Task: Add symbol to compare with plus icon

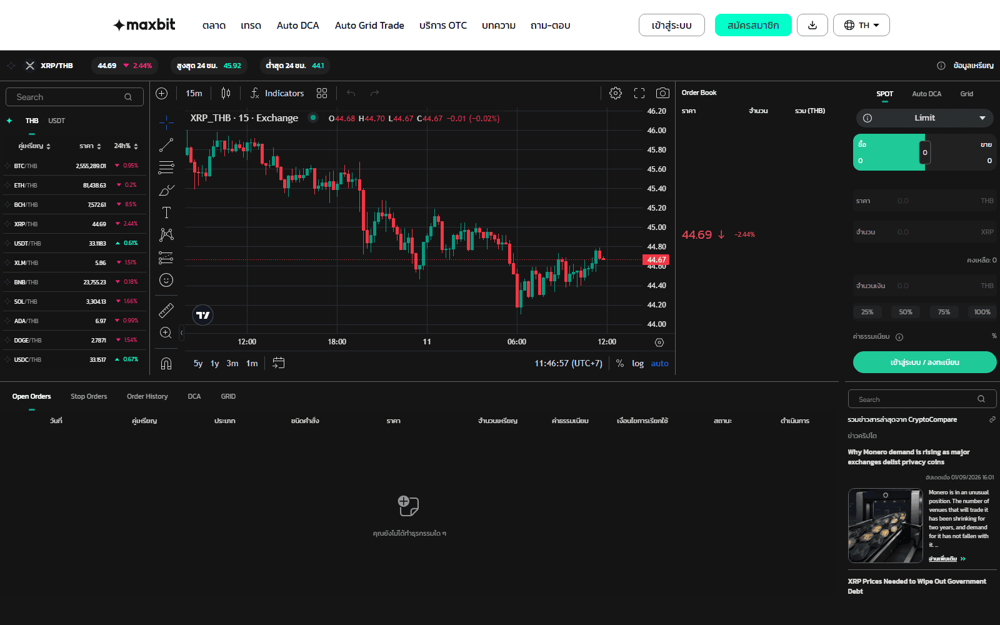Action: [162, 93]
